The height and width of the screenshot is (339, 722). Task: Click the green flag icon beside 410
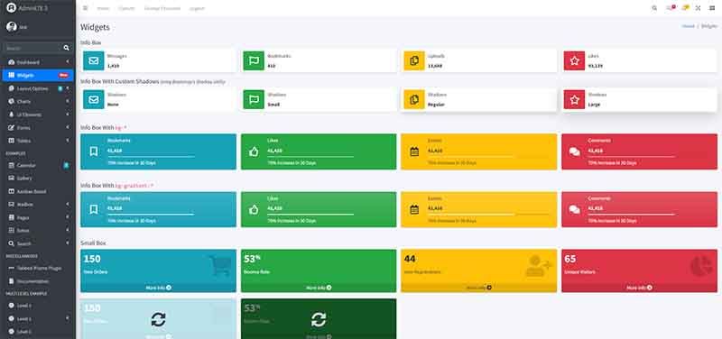tap(254, 60)
